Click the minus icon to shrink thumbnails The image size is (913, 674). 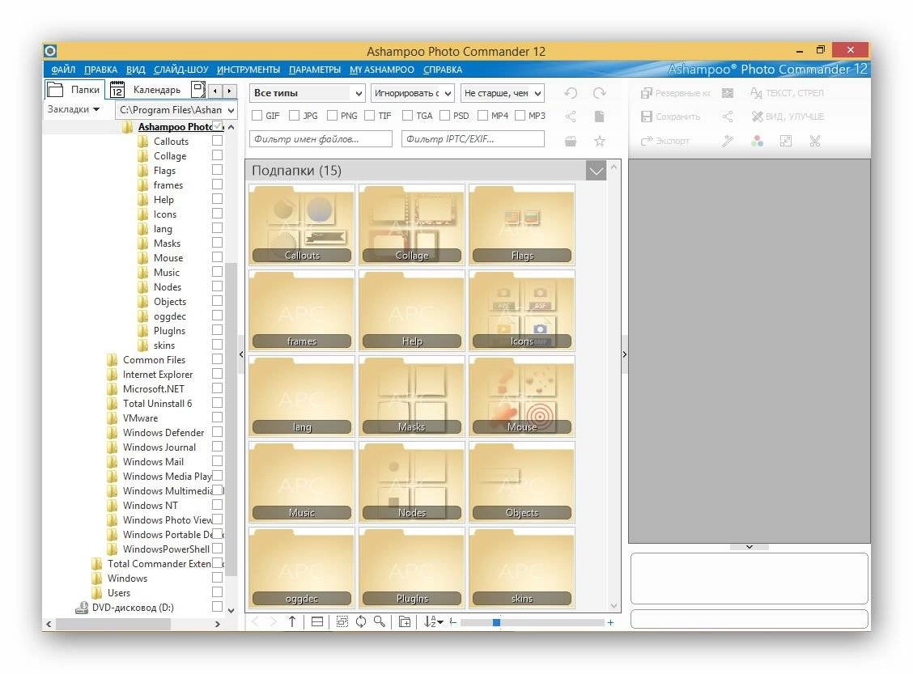[x=453, y=622]
